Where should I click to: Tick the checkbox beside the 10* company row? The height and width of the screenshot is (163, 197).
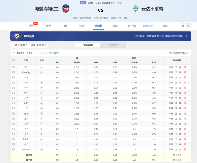pyautogui.click(x=13, y=98)
